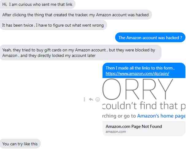Click the SORRY link preview image
This screenshot has width=186, height=149.
tap(144, 100)
